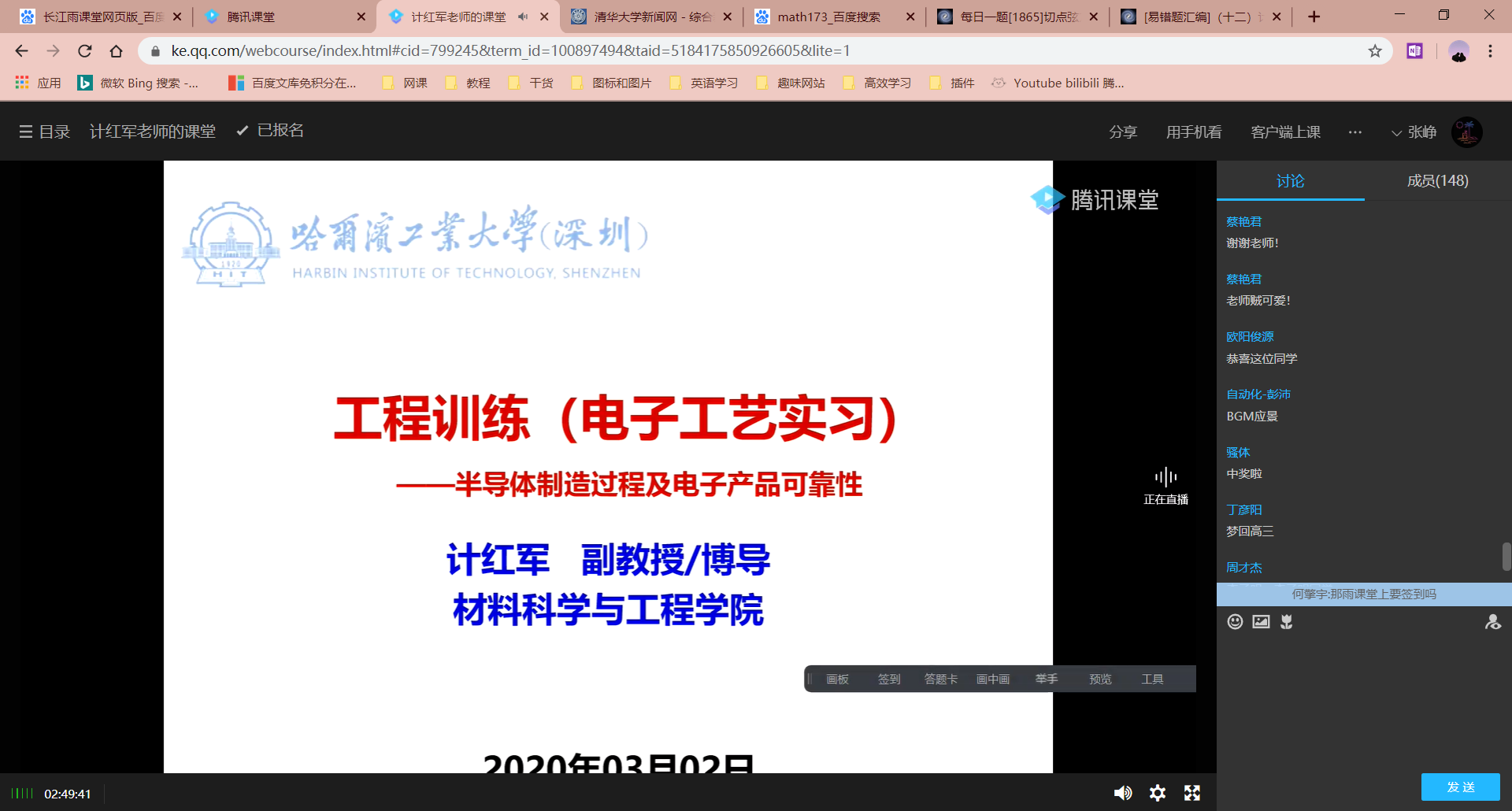Enter fullscreen with the fullscreen icon
The width and height of the screenshot is (1512, 811).
(x=1192, y=793)
